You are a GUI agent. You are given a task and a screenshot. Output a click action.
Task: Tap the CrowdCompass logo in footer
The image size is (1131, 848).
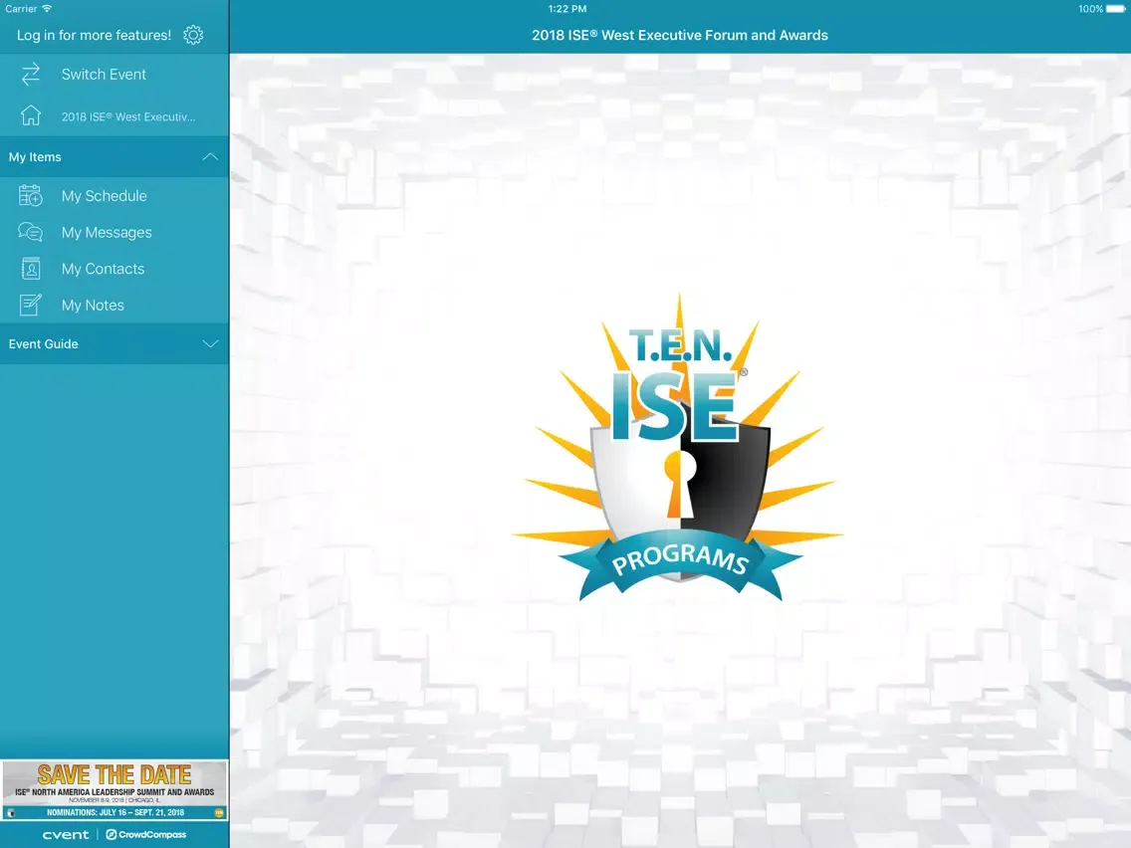(x=145, y=834)
